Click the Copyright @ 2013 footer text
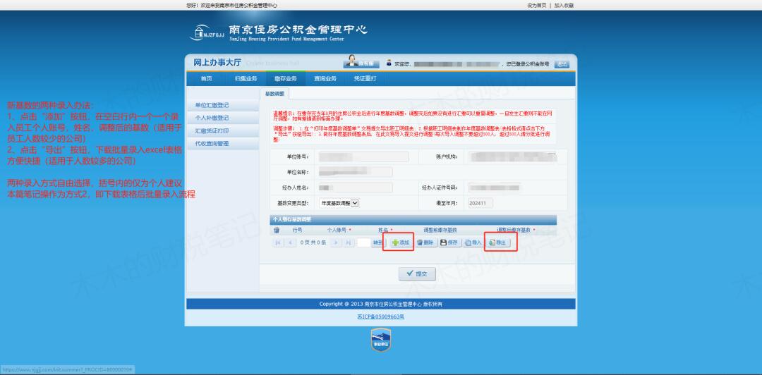The width and height of the screenshot is (762, 375). 380,304
